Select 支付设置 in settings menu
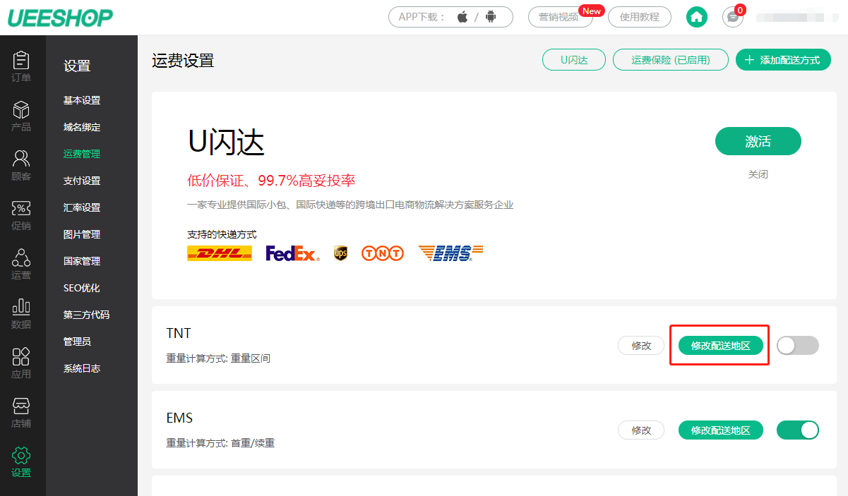The height and width of the screenshot is (496, 848). coord(82,181)
